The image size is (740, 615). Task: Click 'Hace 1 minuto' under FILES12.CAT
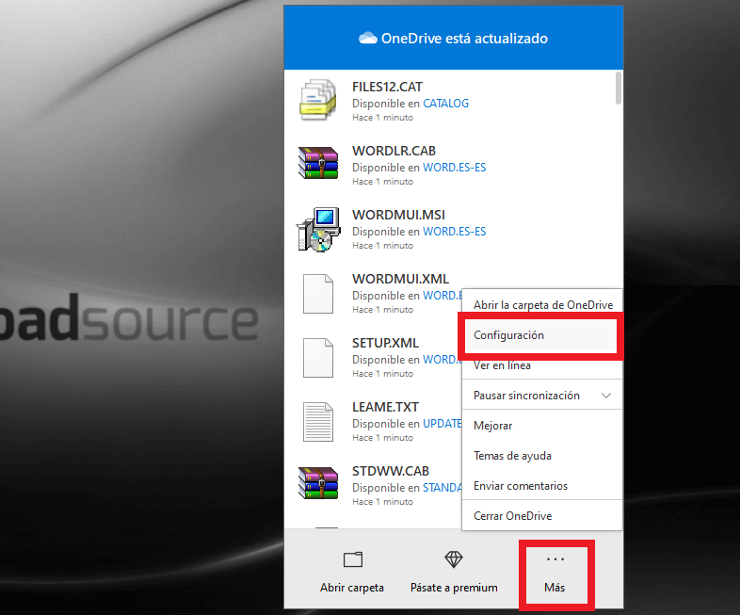coord(383,118)
